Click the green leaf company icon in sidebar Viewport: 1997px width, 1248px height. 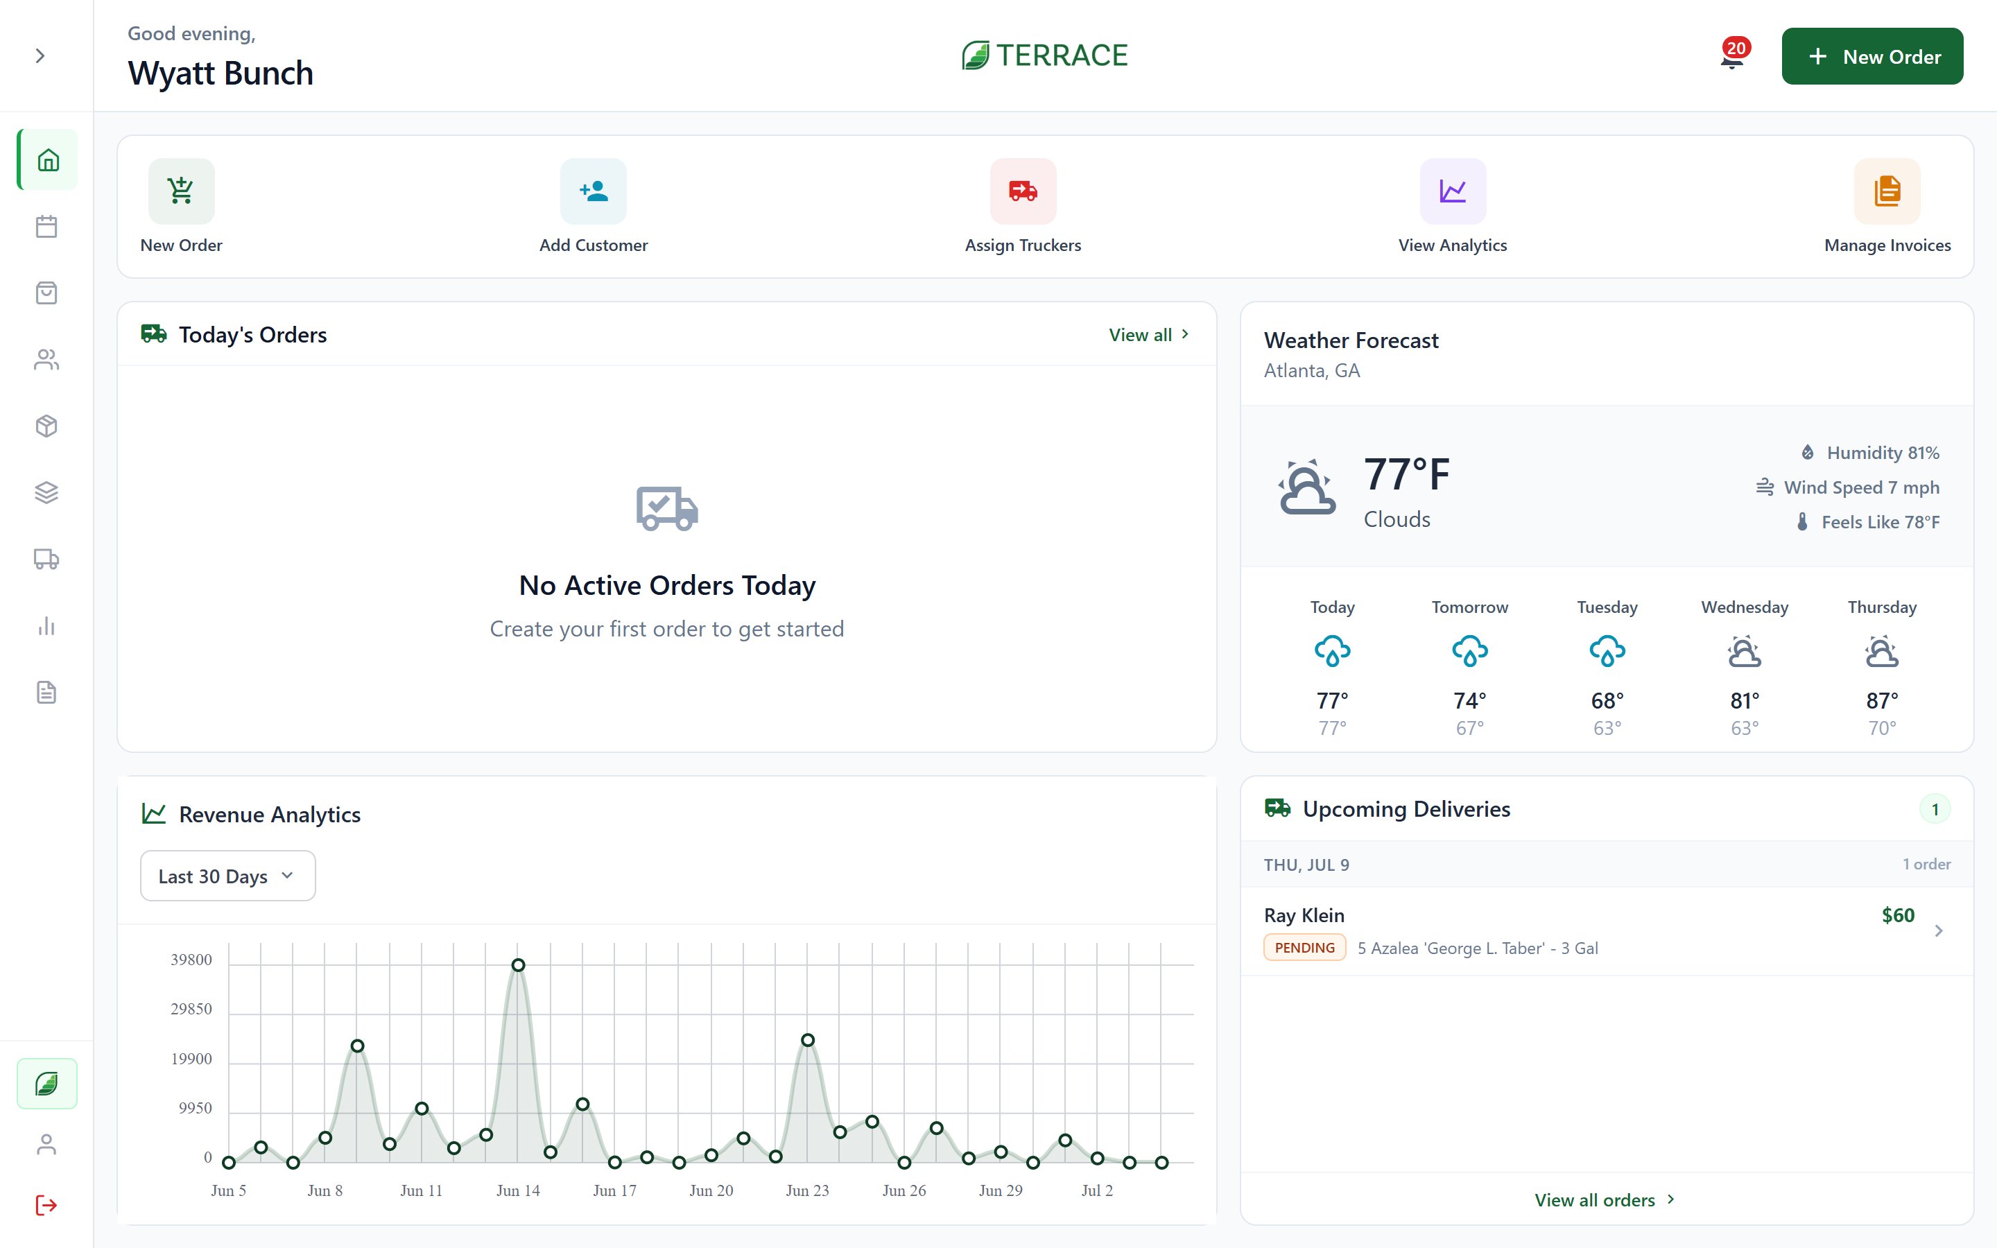pyautogui.click(x=47, y=1084)
